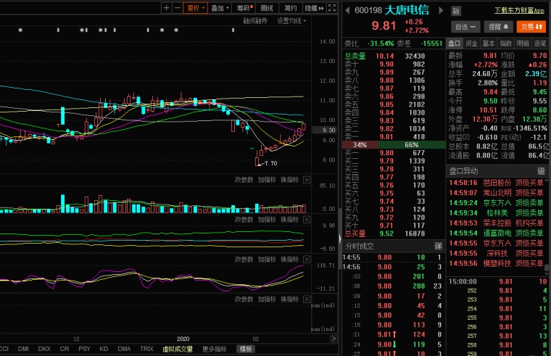Select KD indicator tab
The height and width of the screenshot is (356, 551).
[x=104, y=349]
